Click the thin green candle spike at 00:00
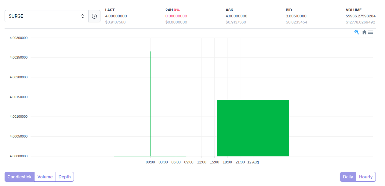Viewport: 385px width, 186px height. (x=150, y=104)
